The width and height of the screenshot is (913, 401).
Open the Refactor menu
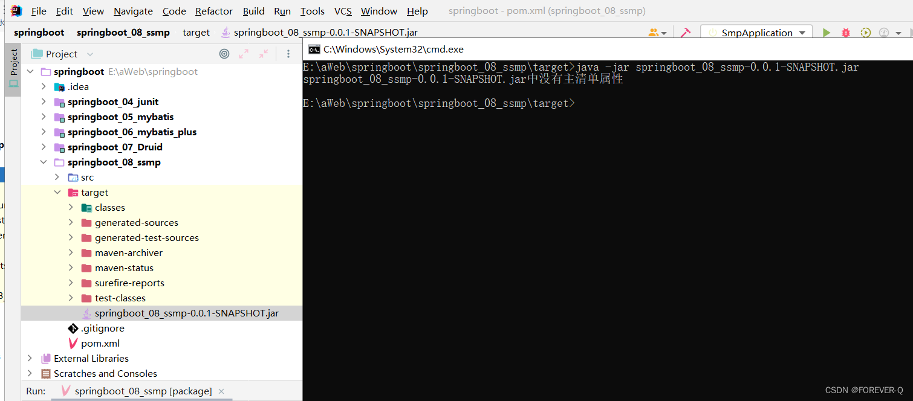tap(213, 11)
